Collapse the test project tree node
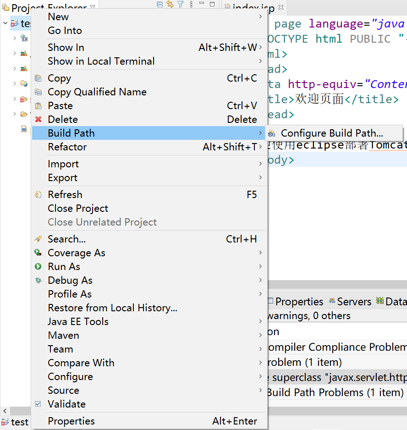Screen dimensions: 407x430 [5, 23]
